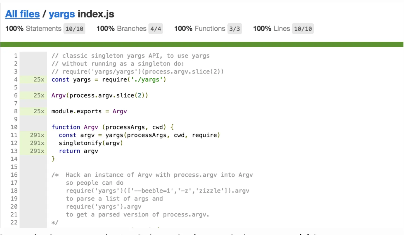
Task: Click the 10/10 Statements badge
Action: click(74, 29)
